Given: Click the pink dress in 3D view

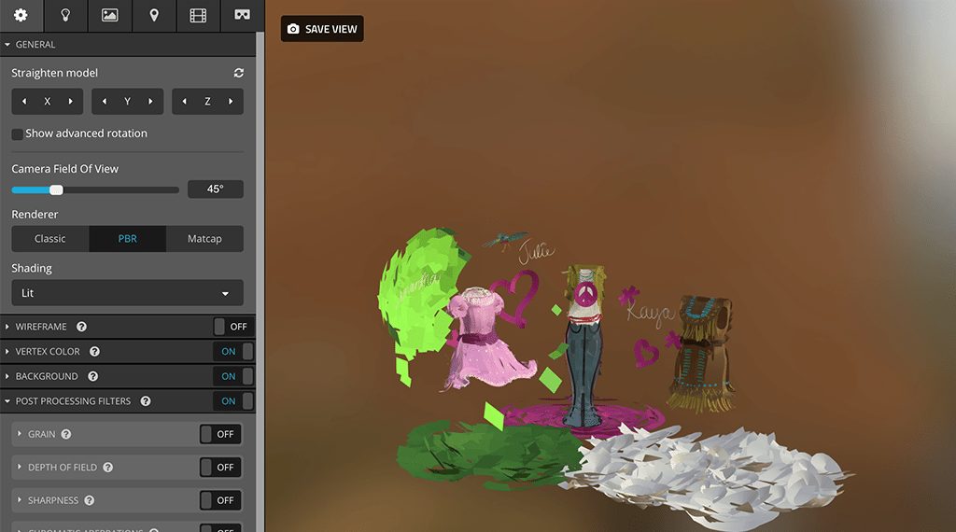Looking at the screenshot, I should [x=487, y=338].
